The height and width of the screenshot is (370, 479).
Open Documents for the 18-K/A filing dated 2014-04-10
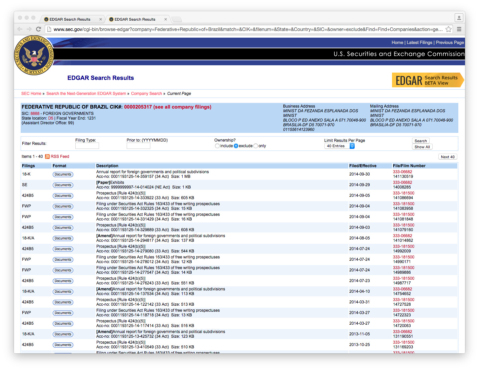point(63,292)
